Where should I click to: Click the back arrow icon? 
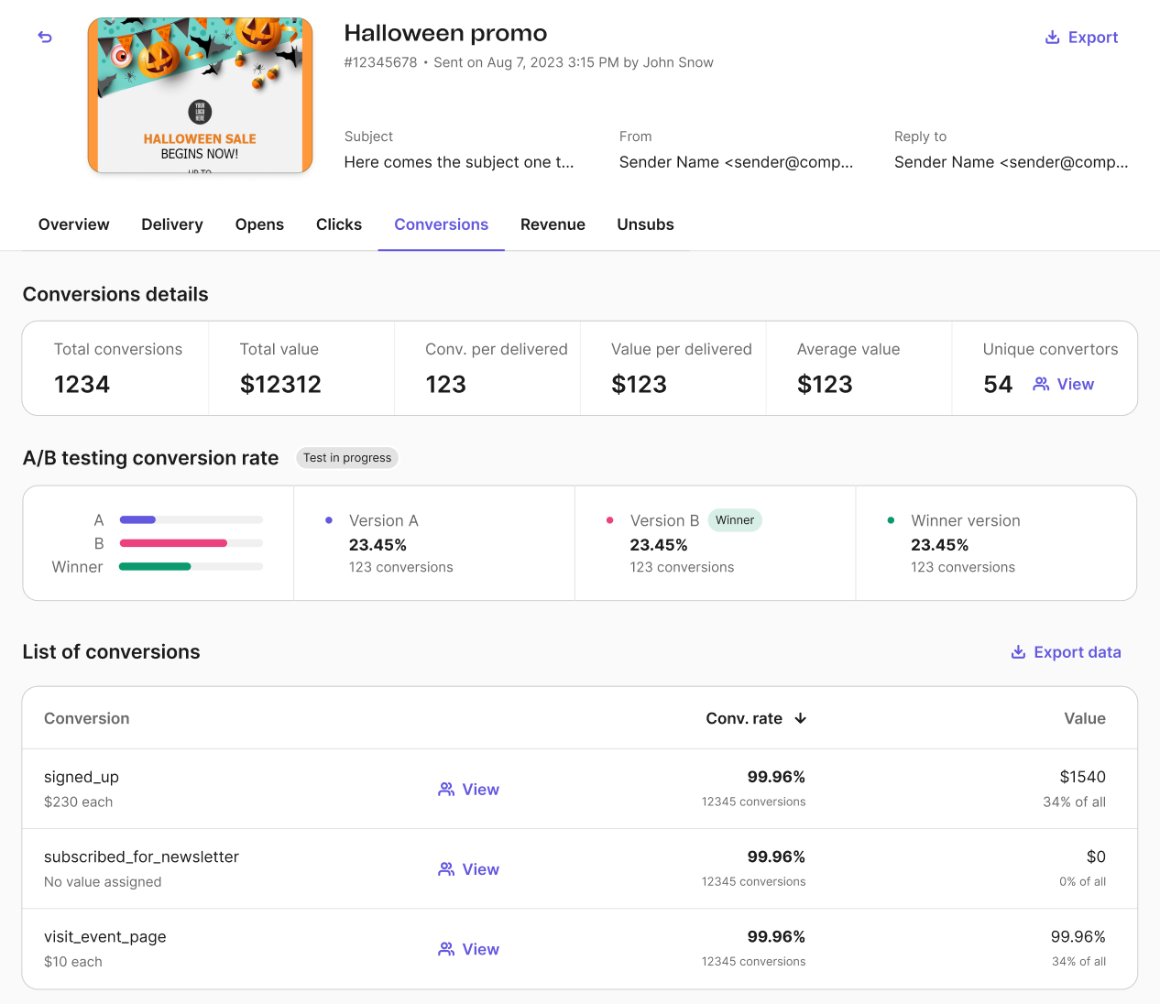(x=44, y=38)
